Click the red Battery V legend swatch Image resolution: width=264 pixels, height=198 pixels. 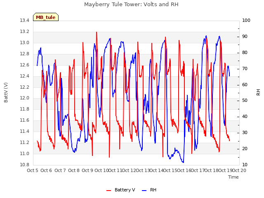(x=109, y=191)
